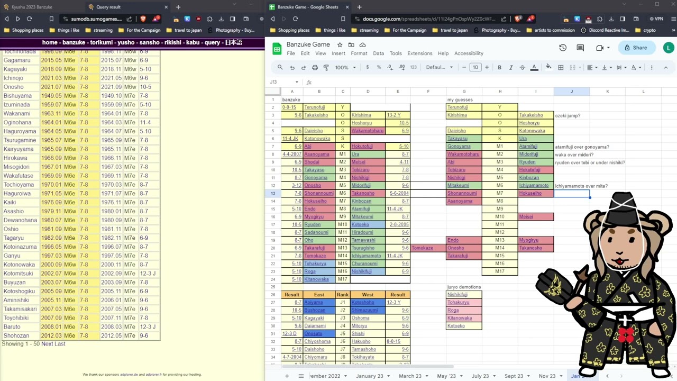The height and width of the screenshot is (381, 677).
Task: Open the Default font dropdown
Action: (x=440, y=67)
